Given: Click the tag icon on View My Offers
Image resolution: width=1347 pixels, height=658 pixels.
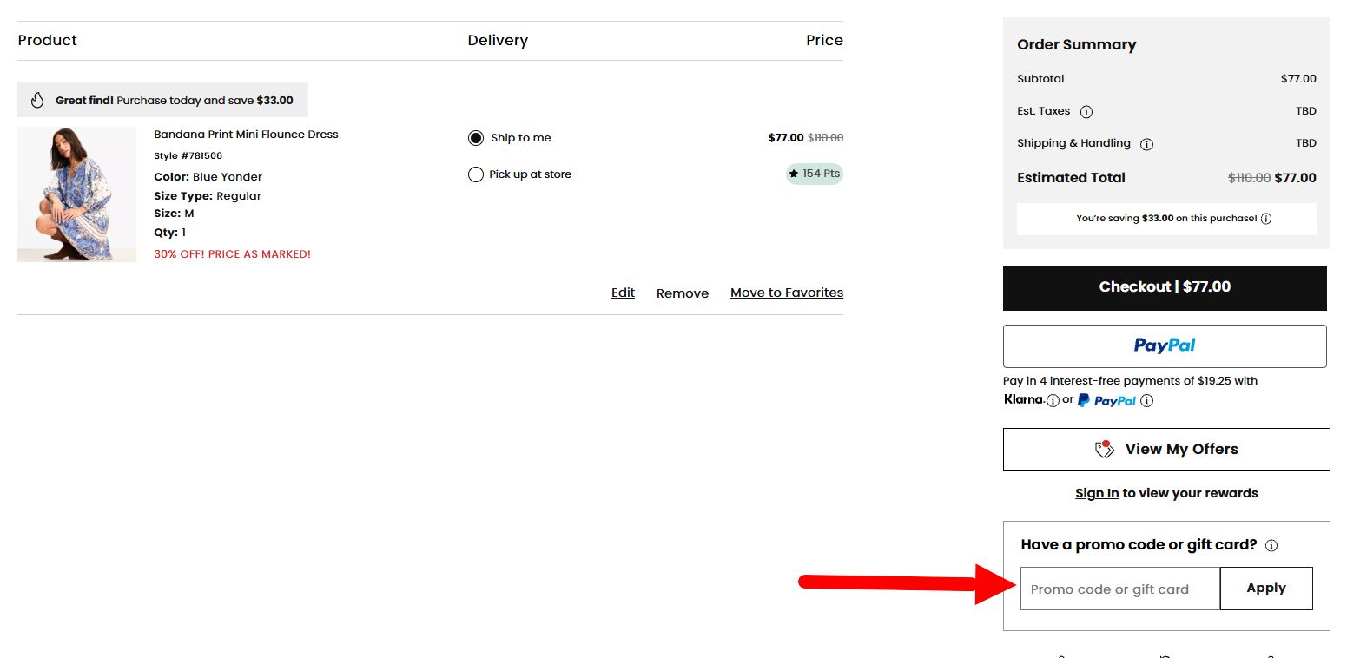Looking at the screenshot, I should (x=1103, y=449).
